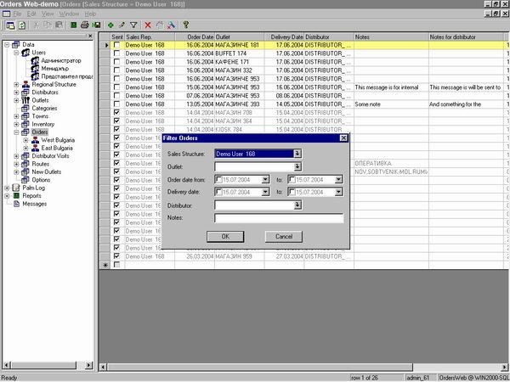Screen dimensions: 510x382
Task: Open the Distributor dropdown in filter dialog
Action: click(x=297, y=205)
